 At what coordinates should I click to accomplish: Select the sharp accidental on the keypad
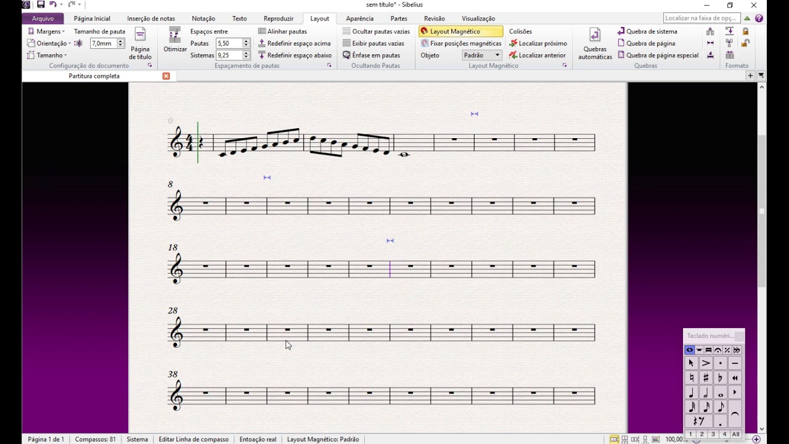click(706, 378)
